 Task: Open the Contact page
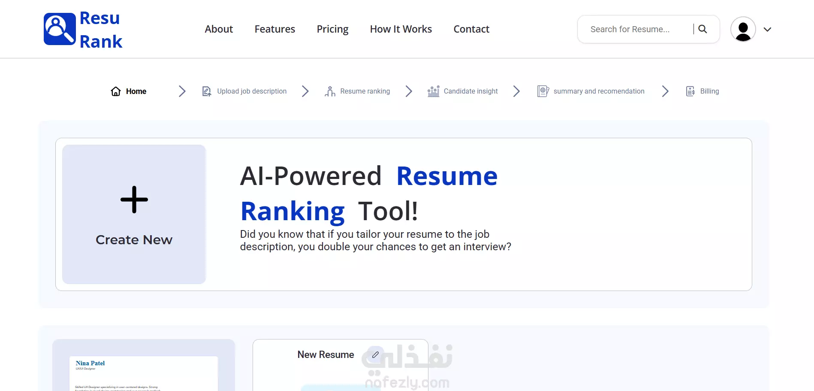pyautogui.click(x=471, y=29)
